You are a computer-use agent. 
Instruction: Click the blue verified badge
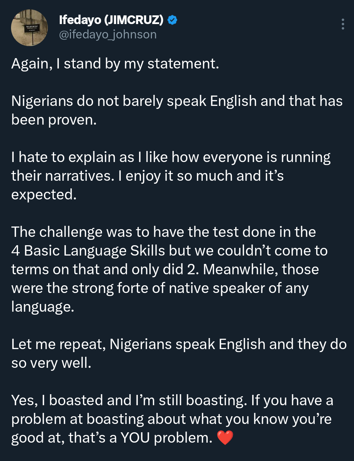pos(172,20)
